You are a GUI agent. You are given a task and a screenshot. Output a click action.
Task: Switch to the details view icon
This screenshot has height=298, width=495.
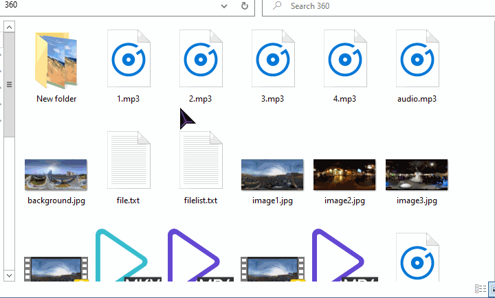tap(481, 288)
